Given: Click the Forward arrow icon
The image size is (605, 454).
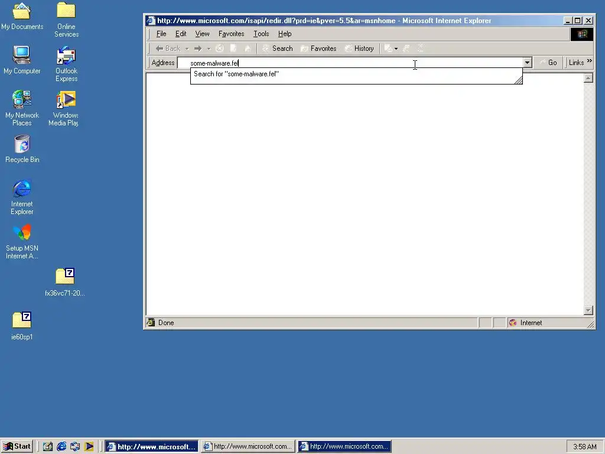Looking at the screenshot, I should coord(198,48).
